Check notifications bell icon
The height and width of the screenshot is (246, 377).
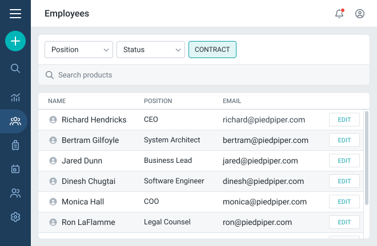pyautogui.click(x=339, y=14)
